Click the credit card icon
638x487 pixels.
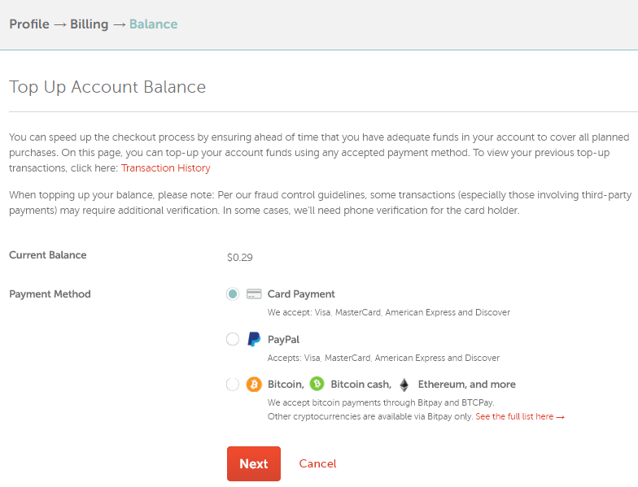click(x=254, y=294)
